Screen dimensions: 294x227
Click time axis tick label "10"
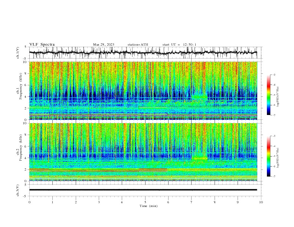[x=261, y=202]
